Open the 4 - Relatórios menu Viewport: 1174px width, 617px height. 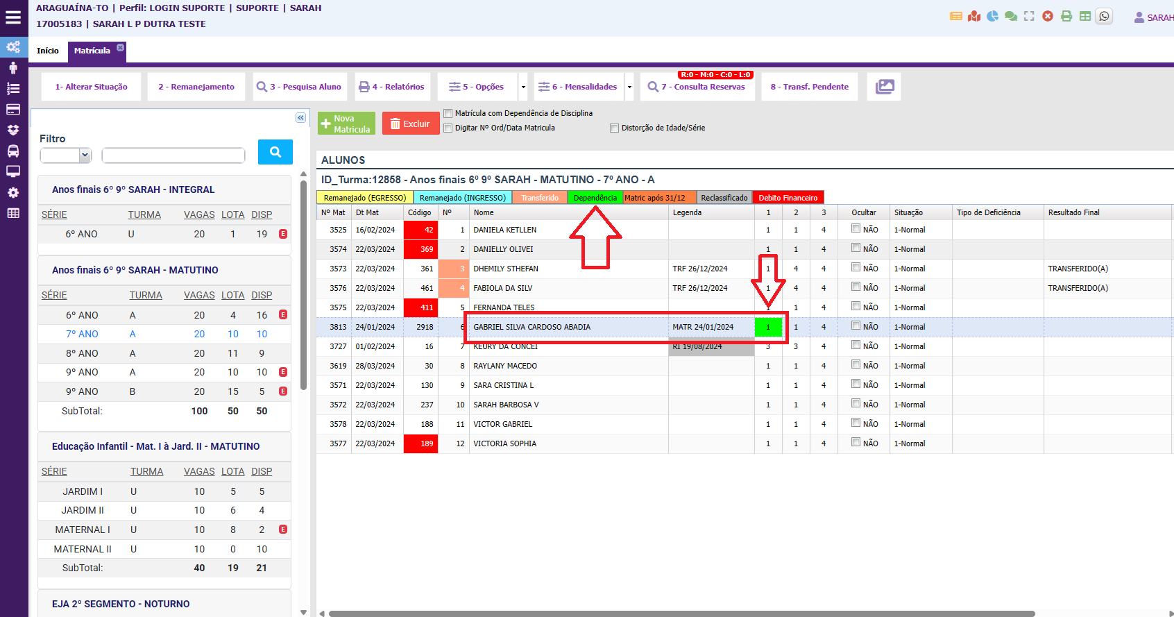pyautogui.click(x=392, y=87)
